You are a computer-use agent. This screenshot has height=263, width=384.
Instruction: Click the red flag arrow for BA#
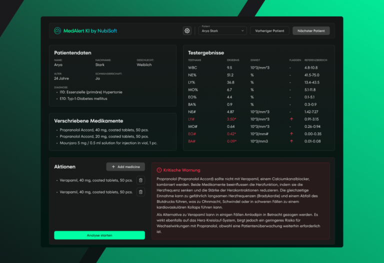click(x=291, y=141)
